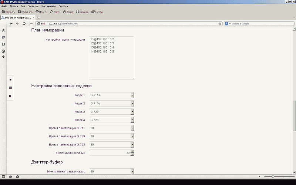Click the grid icon in page sidebar
The height and width of the screenshot is (185, 296).
point(10,88)
